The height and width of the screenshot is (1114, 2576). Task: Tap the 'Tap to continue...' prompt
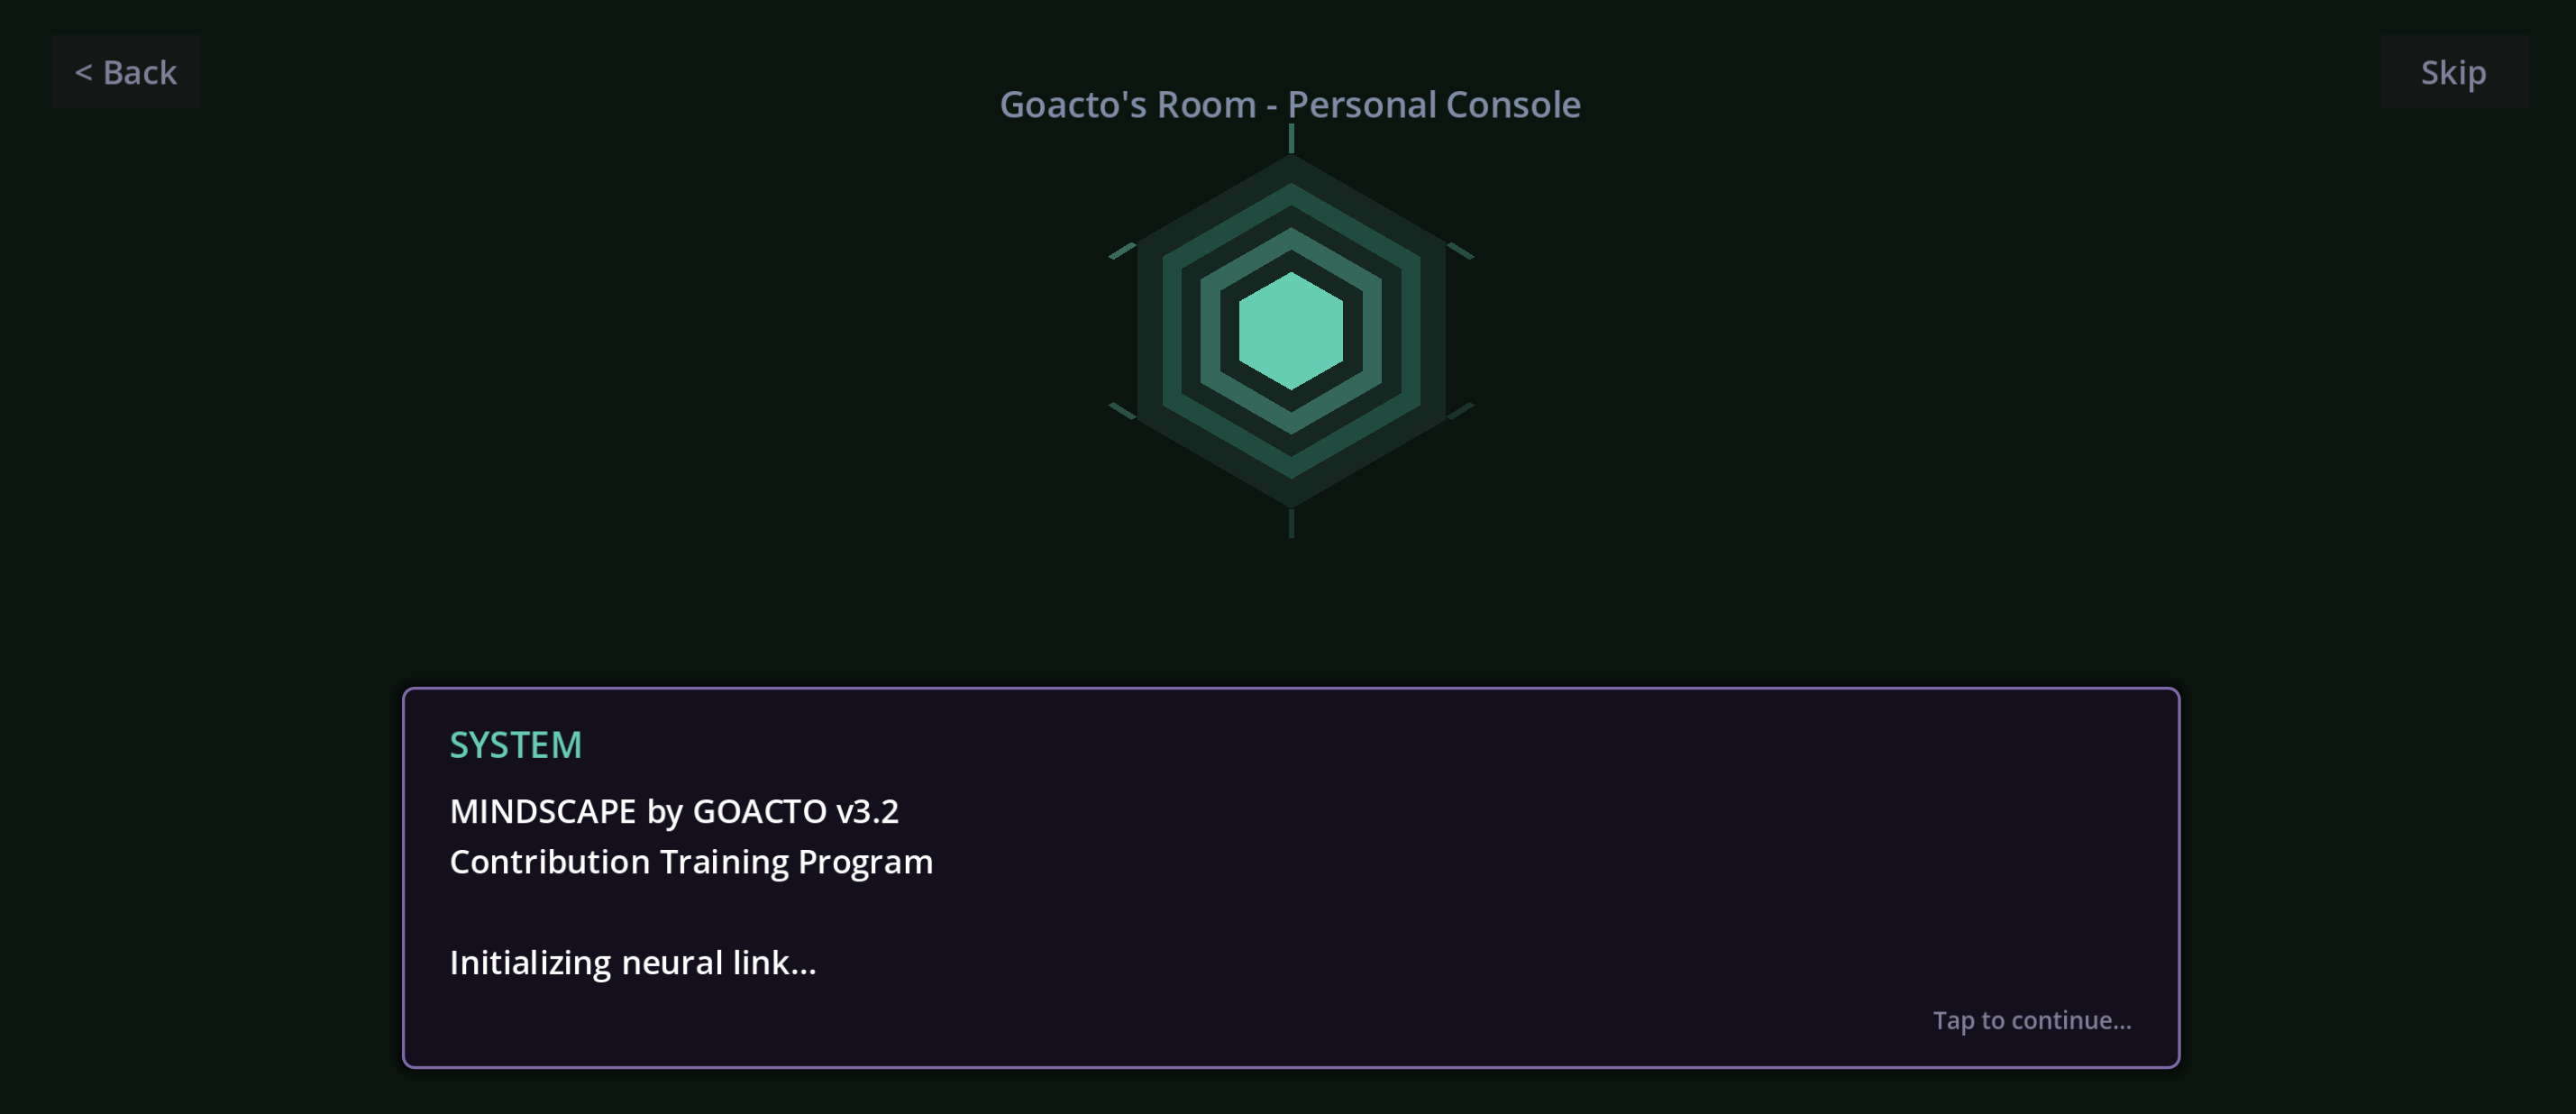[x=2031, y=1020]
